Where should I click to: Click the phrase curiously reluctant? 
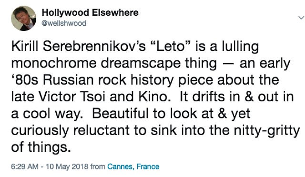(70, 130)
